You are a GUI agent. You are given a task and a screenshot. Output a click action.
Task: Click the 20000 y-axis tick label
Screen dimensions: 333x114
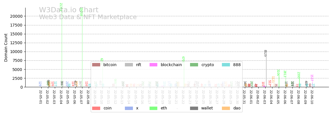[16, 16]
